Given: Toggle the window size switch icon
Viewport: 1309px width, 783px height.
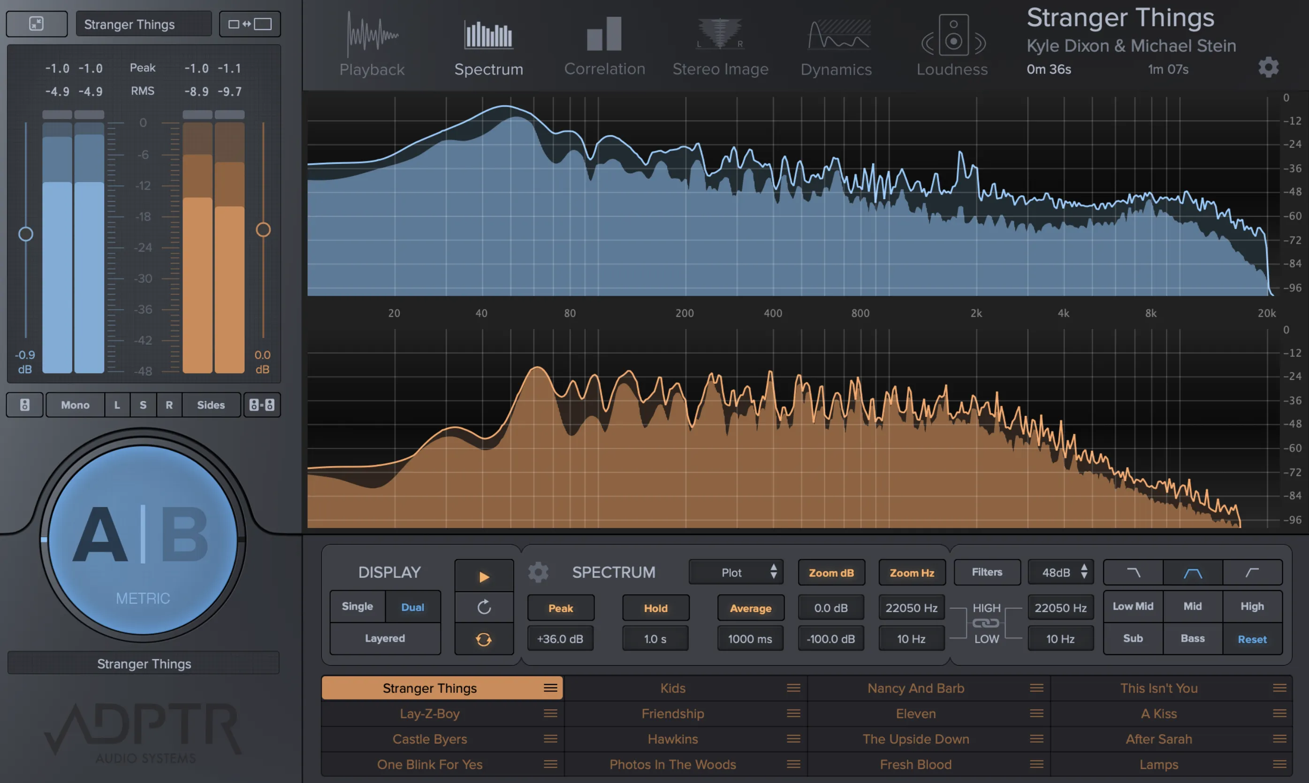Looking at the screenshot, I should [250, 24].
